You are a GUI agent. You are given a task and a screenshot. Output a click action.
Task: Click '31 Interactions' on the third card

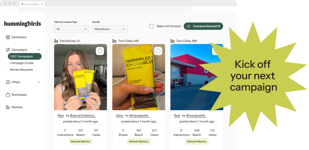[181, 133]
